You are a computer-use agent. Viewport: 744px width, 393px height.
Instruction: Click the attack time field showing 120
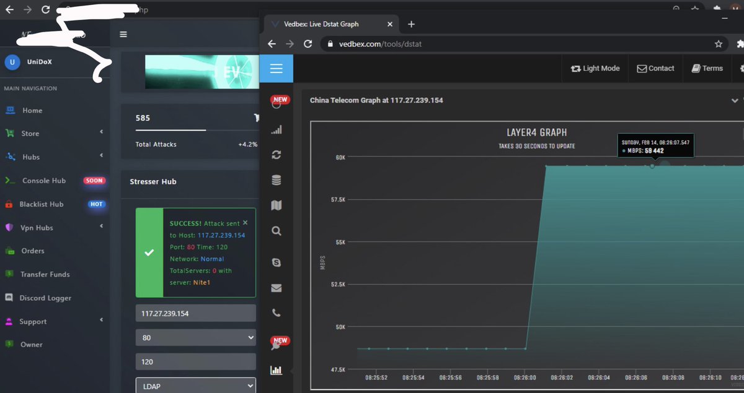click(x=196, y=361)
